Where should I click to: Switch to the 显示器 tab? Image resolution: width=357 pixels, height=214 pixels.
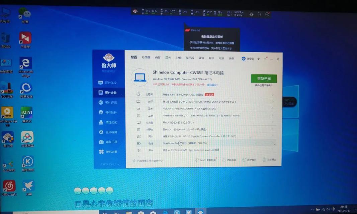tap(190, 58)
